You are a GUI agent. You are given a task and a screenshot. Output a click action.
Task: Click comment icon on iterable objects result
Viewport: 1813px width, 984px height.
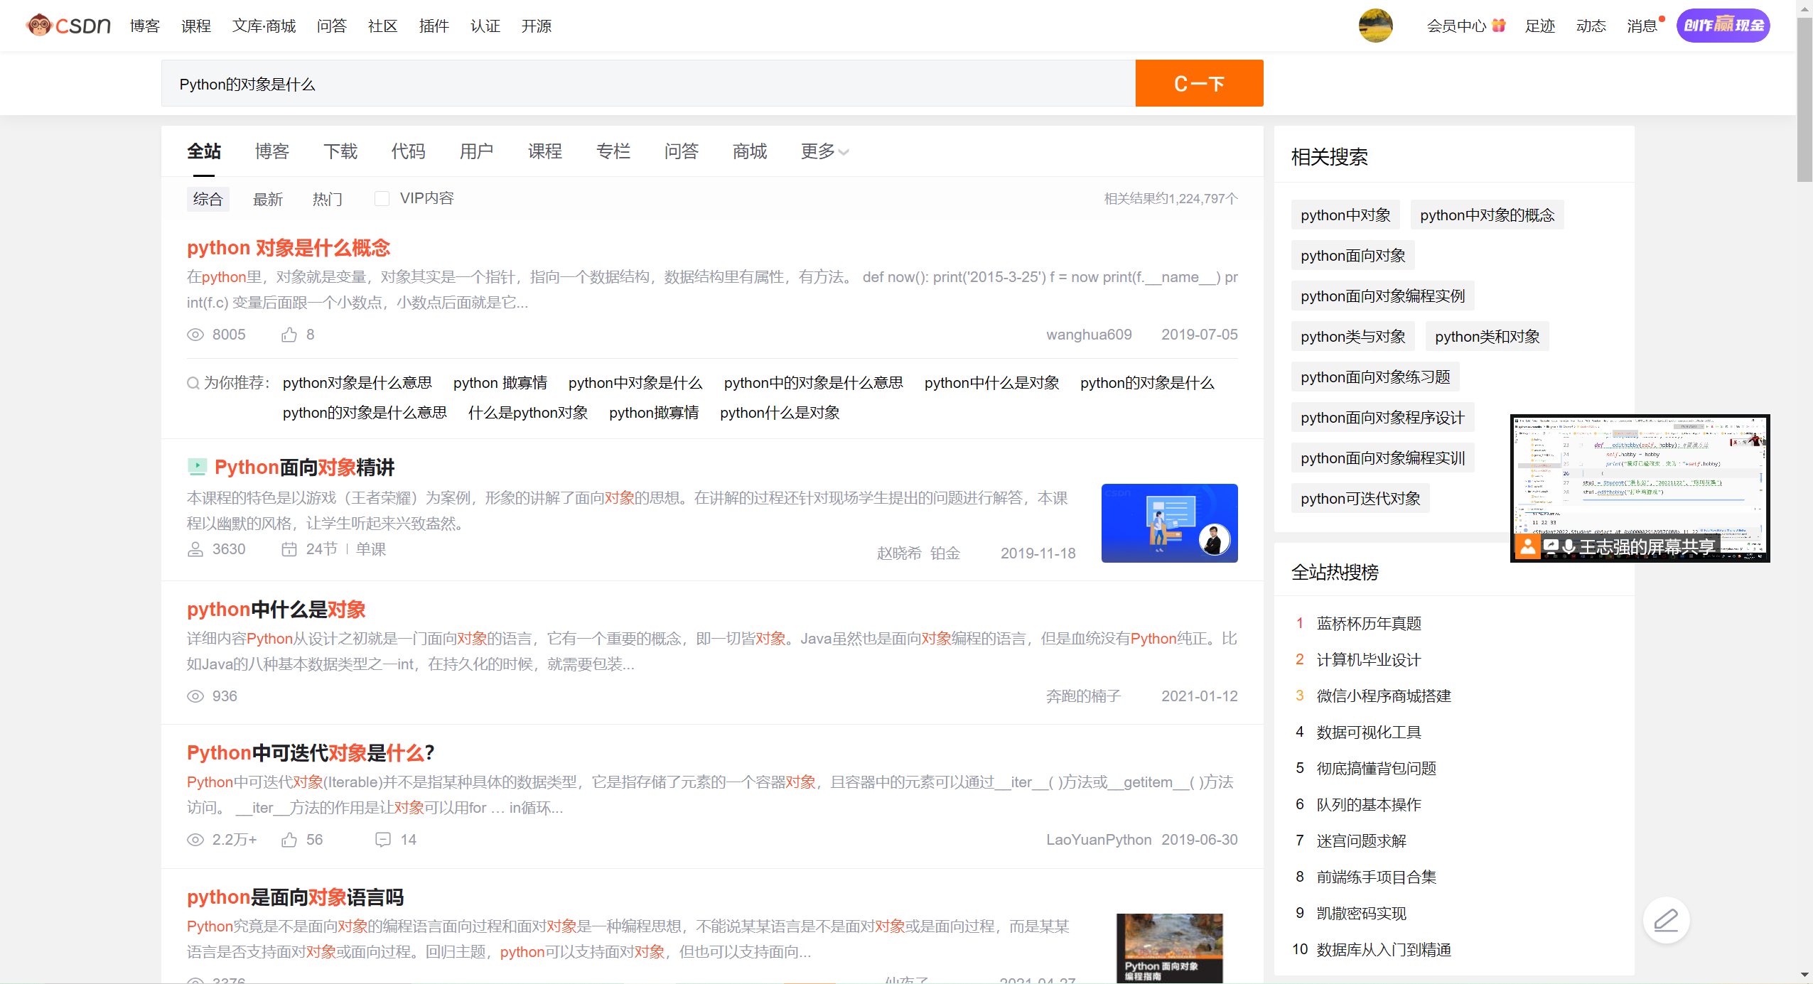pos(382,840)
